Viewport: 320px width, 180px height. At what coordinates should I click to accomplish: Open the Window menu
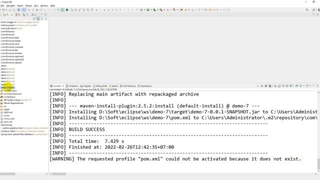[x=44, y=5]
